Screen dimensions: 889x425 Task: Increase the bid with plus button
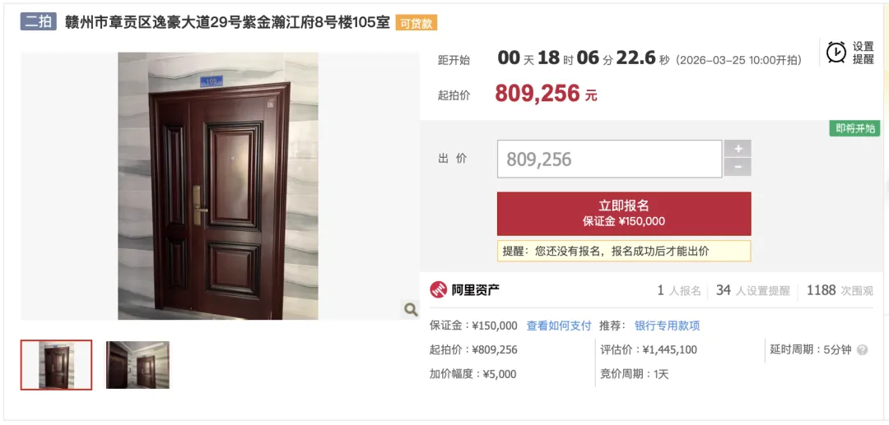coord(738,149)
